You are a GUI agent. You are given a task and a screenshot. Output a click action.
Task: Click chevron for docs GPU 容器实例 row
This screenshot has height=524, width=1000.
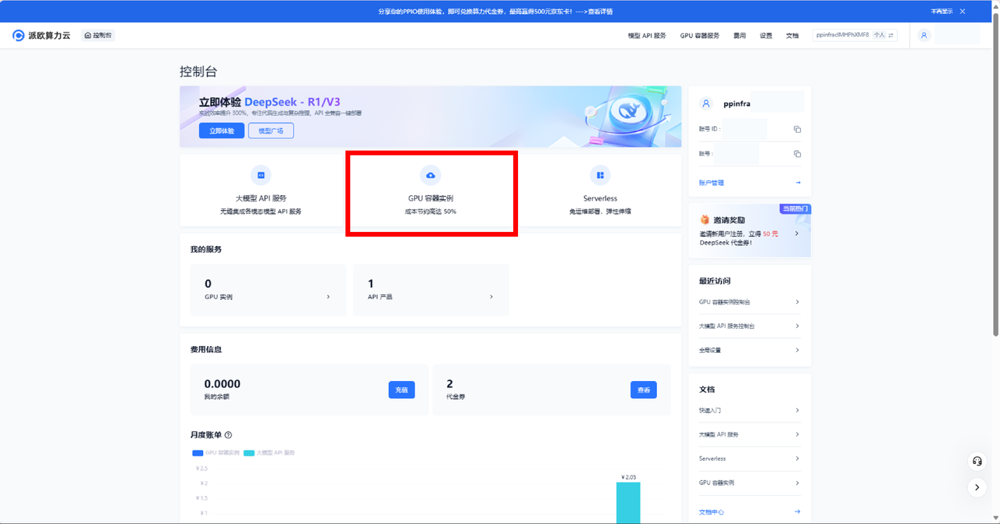(x=797, y=483)
